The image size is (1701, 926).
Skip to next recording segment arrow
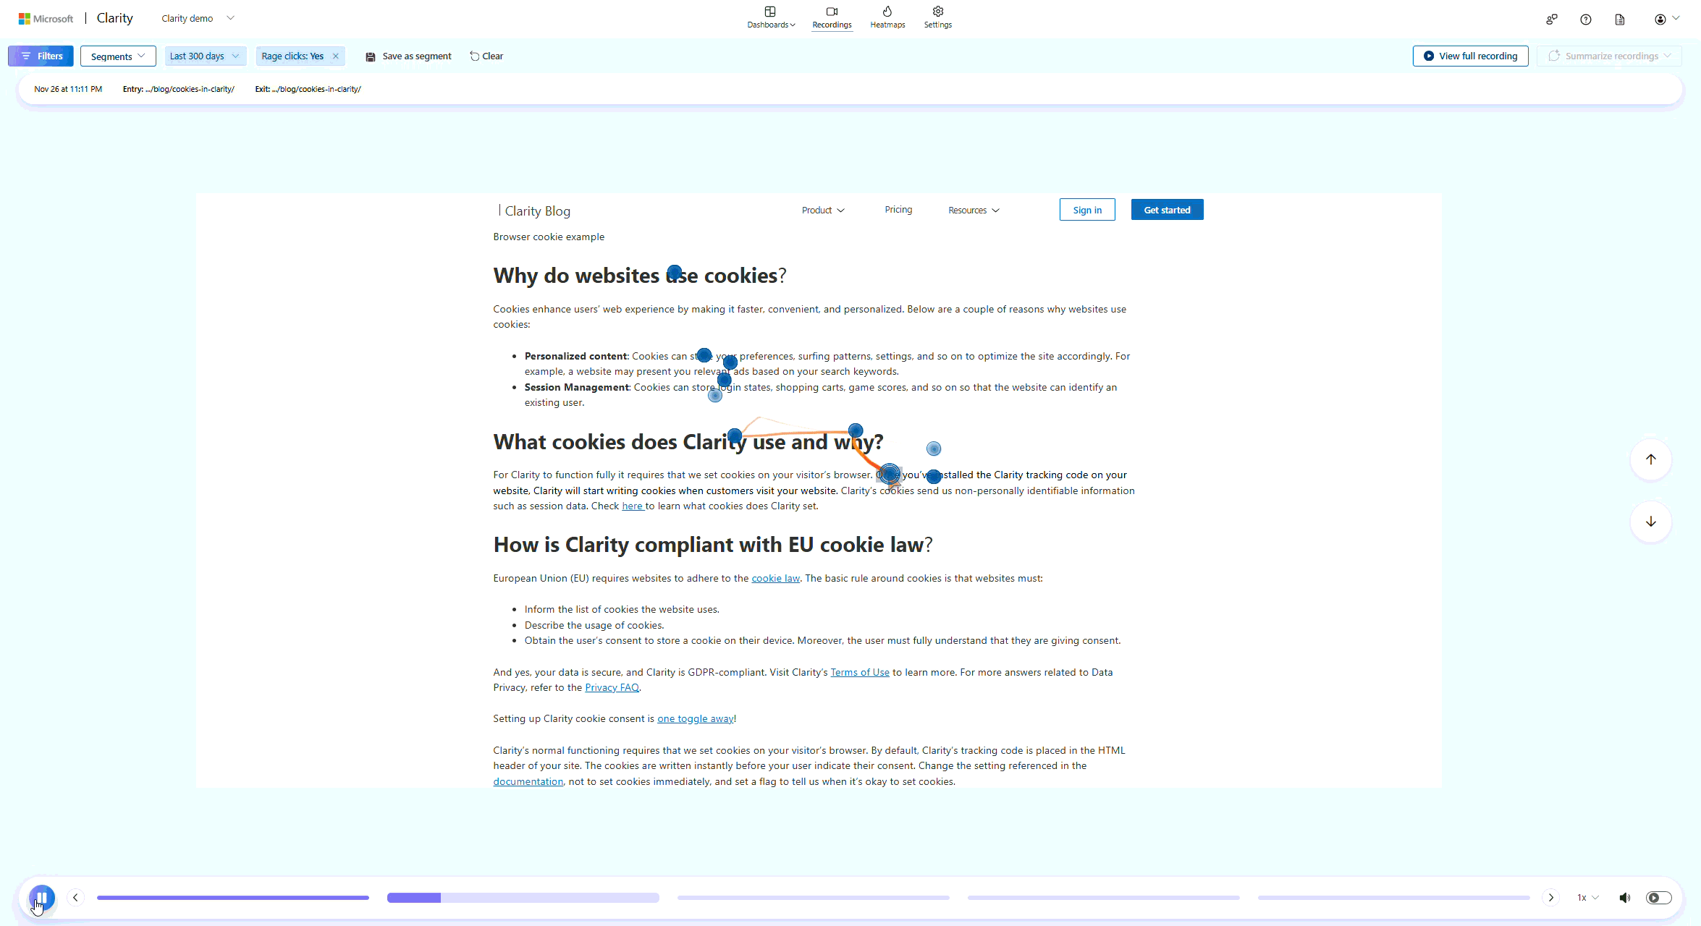(x=1550, y=898)
